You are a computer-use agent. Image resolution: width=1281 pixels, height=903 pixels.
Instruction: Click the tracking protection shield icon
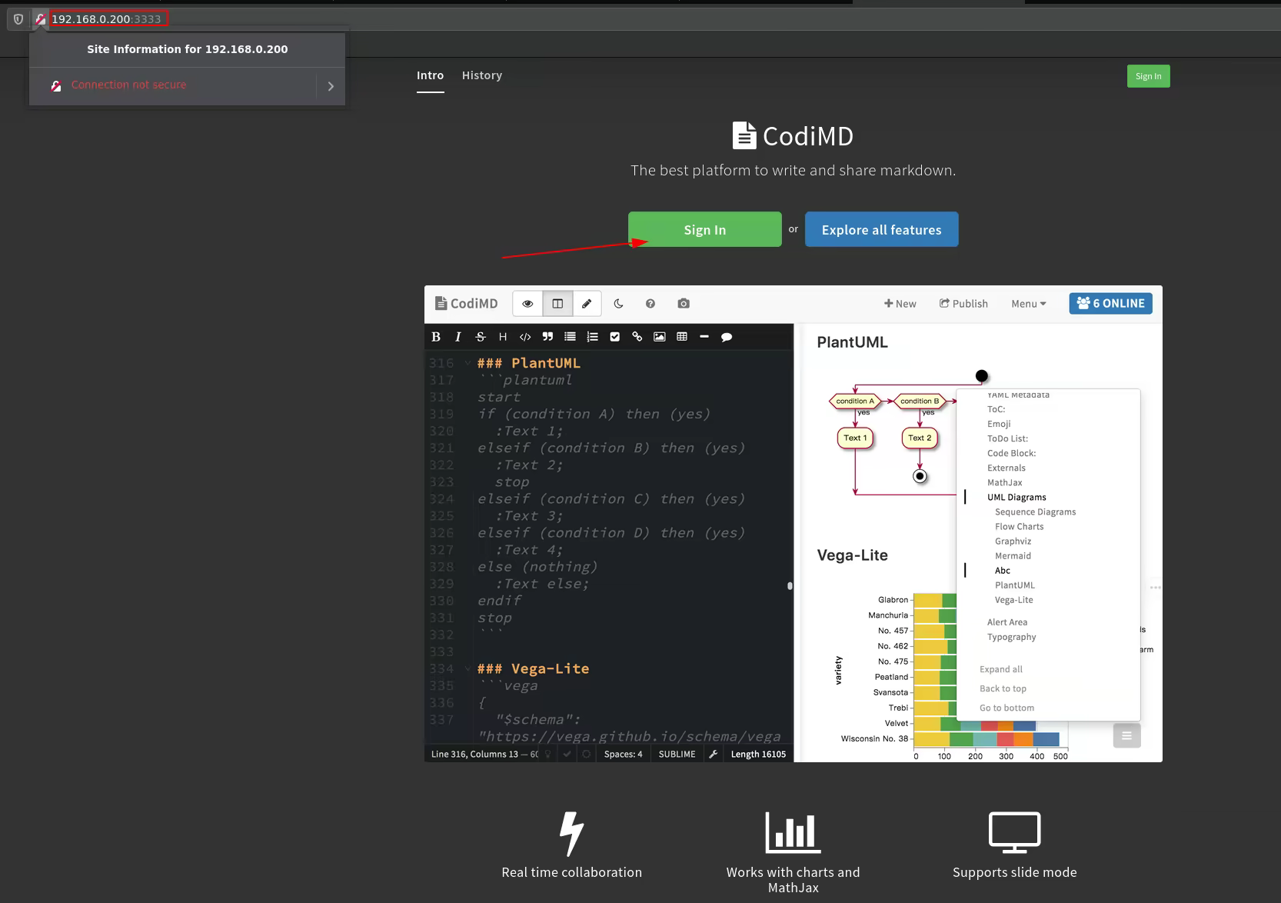(x=18, y=19)
